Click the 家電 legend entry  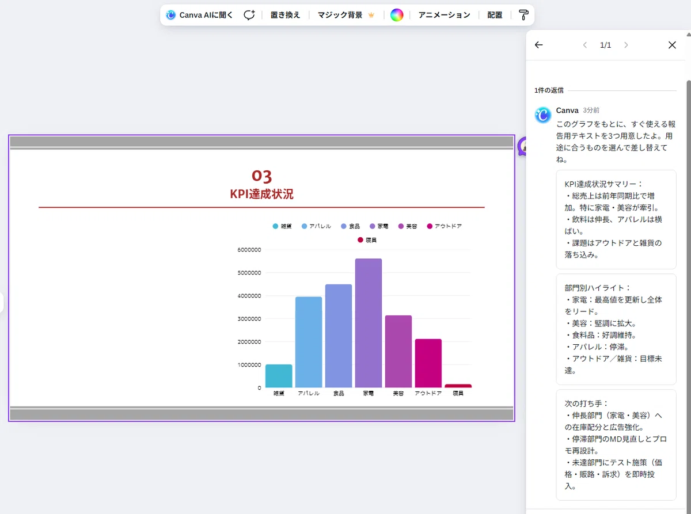coord(379,226)
